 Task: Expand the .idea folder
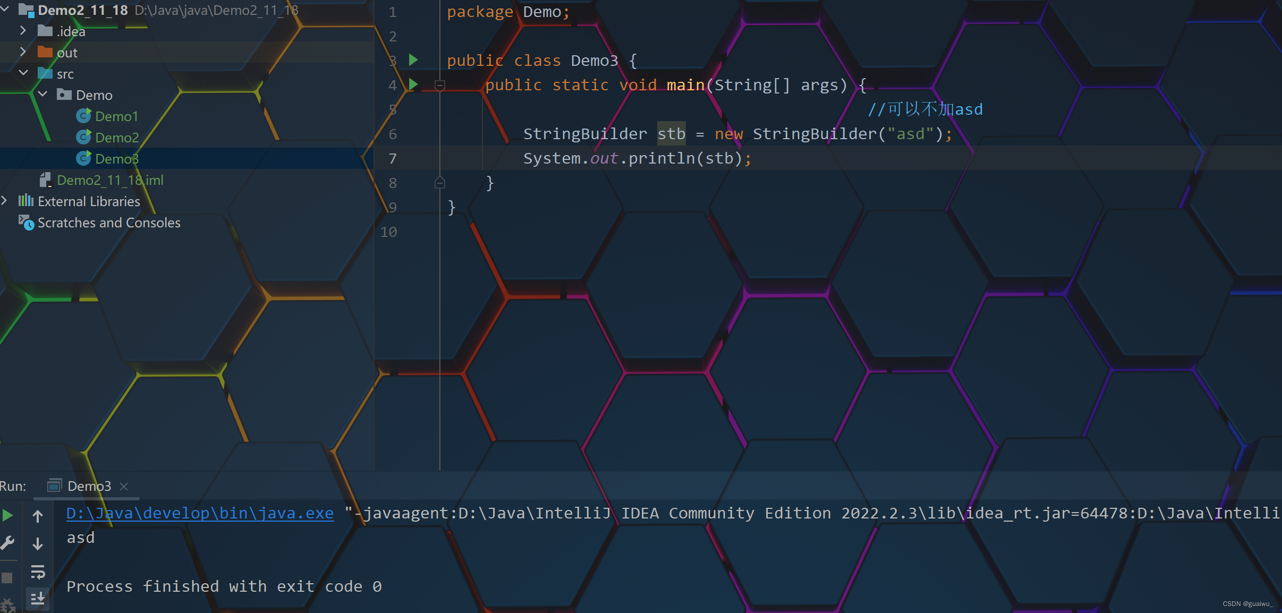click(23, 31)
